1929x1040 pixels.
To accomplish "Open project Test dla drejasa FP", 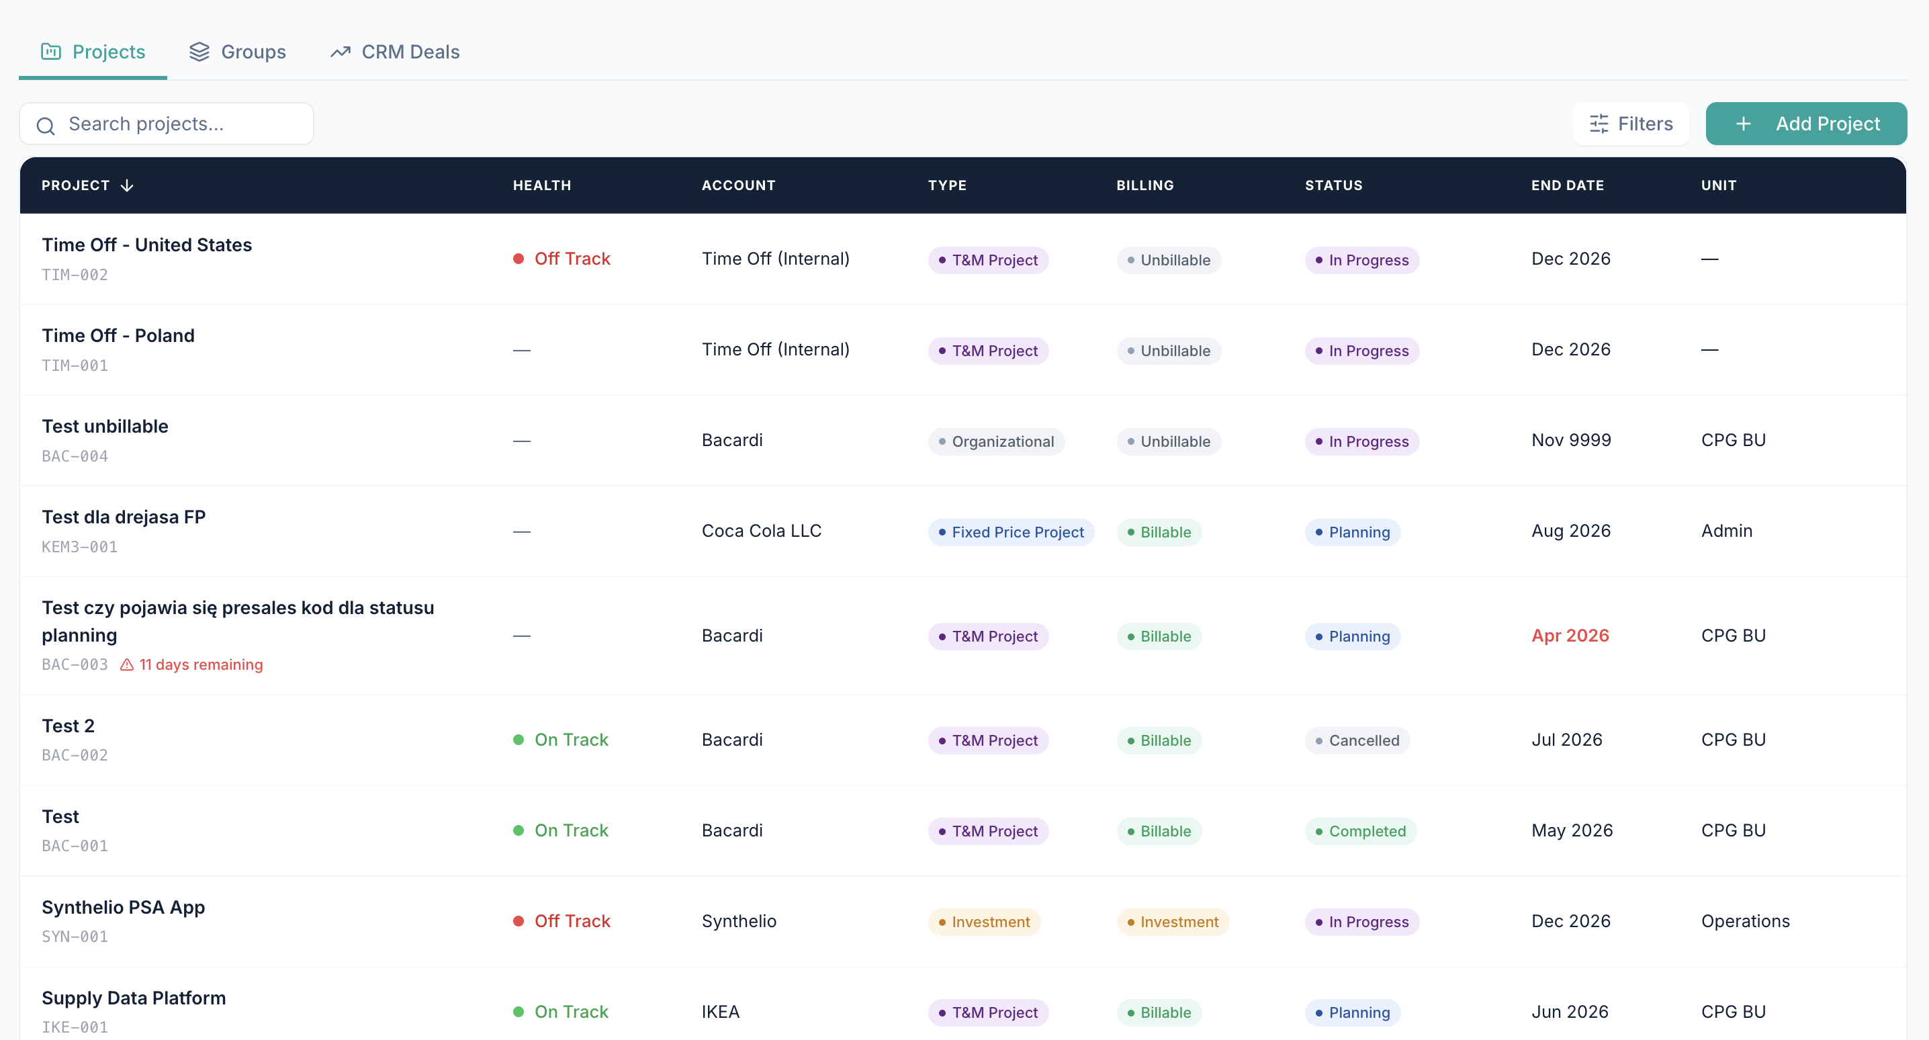I will coord(124,517).
